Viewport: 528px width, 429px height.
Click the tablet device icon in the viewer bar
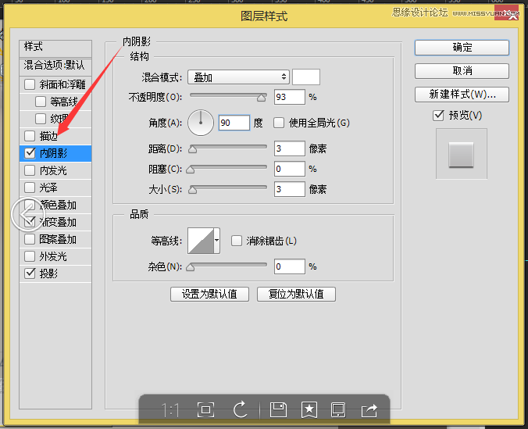click(x=338, y=409)
